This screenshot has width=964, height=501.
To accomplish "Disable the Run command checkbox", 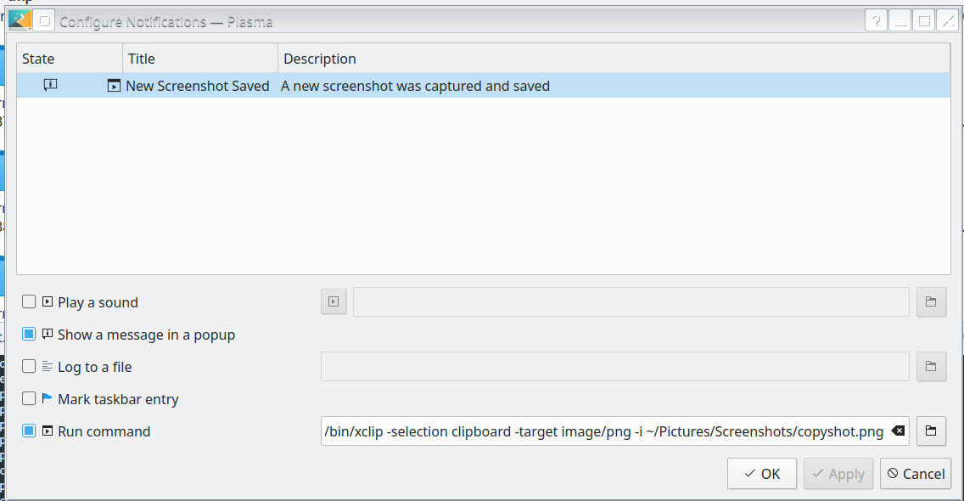I will coord(30,431).
